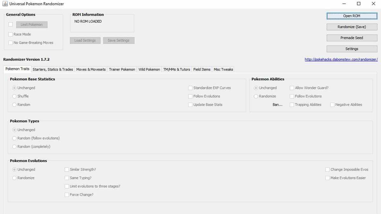This screenshot has height=214, width=381.
Task: Check Trapping Abilities ban option
Action: click(x=292, y=105)
